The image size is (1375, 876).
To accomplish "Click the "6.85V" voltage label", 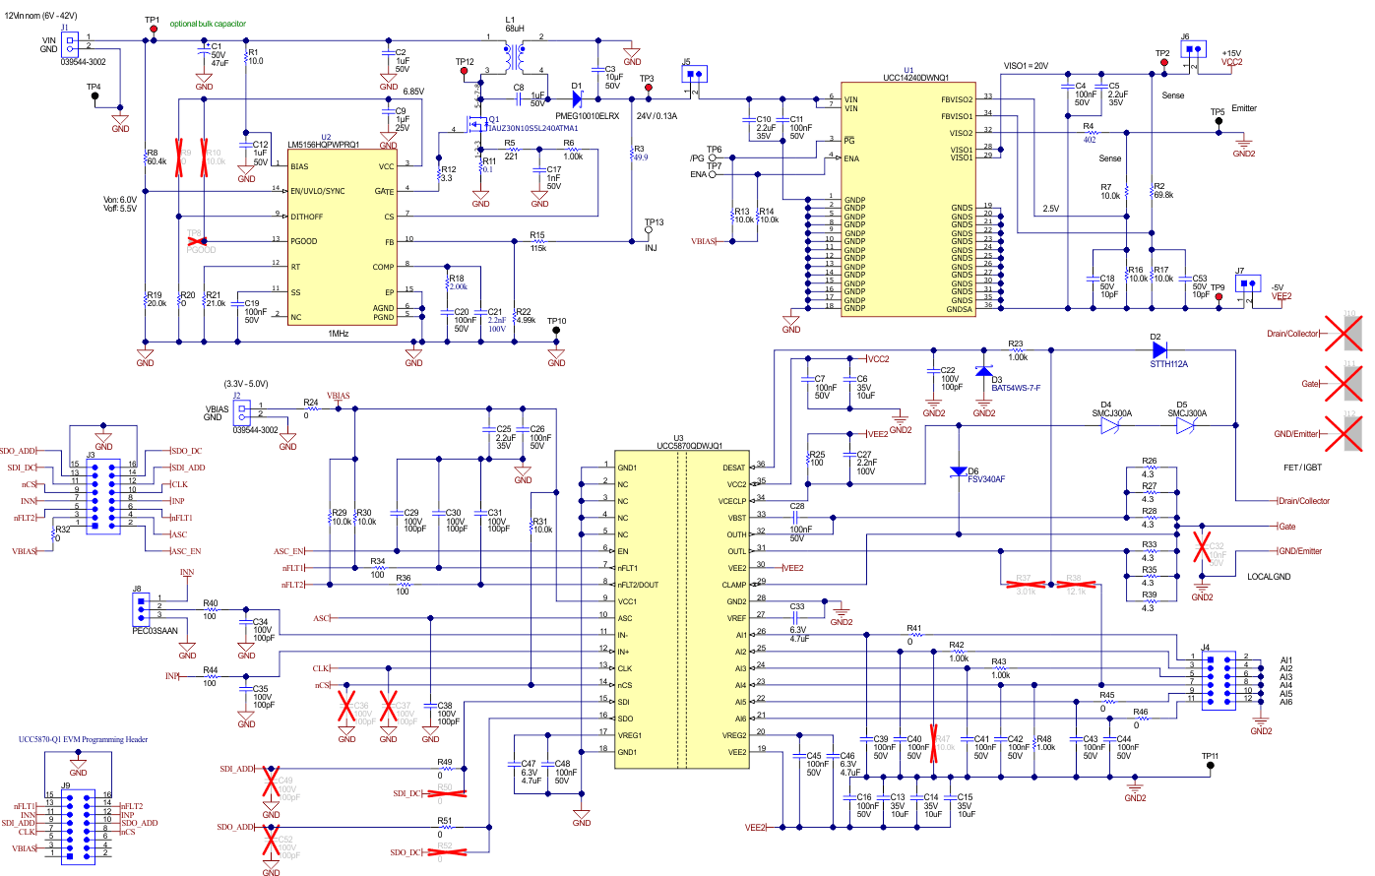I will [413, 92].
